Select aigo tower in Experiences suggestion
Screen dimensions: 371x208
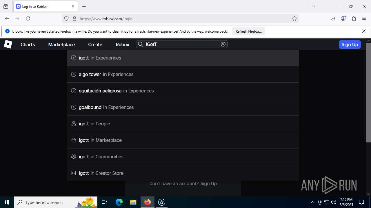[x=183, y=74]
